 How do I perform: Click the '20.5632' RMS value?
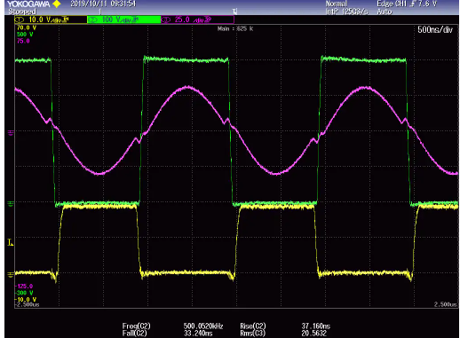pos(314,334)
